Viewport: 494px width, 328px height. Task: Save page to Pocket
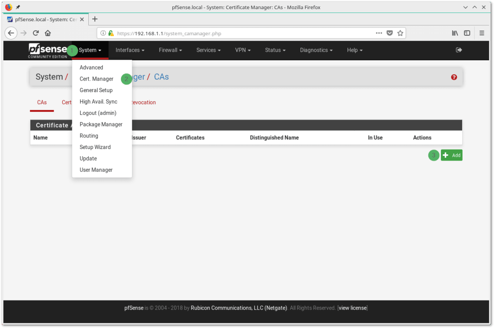click(x=390, y=33)
